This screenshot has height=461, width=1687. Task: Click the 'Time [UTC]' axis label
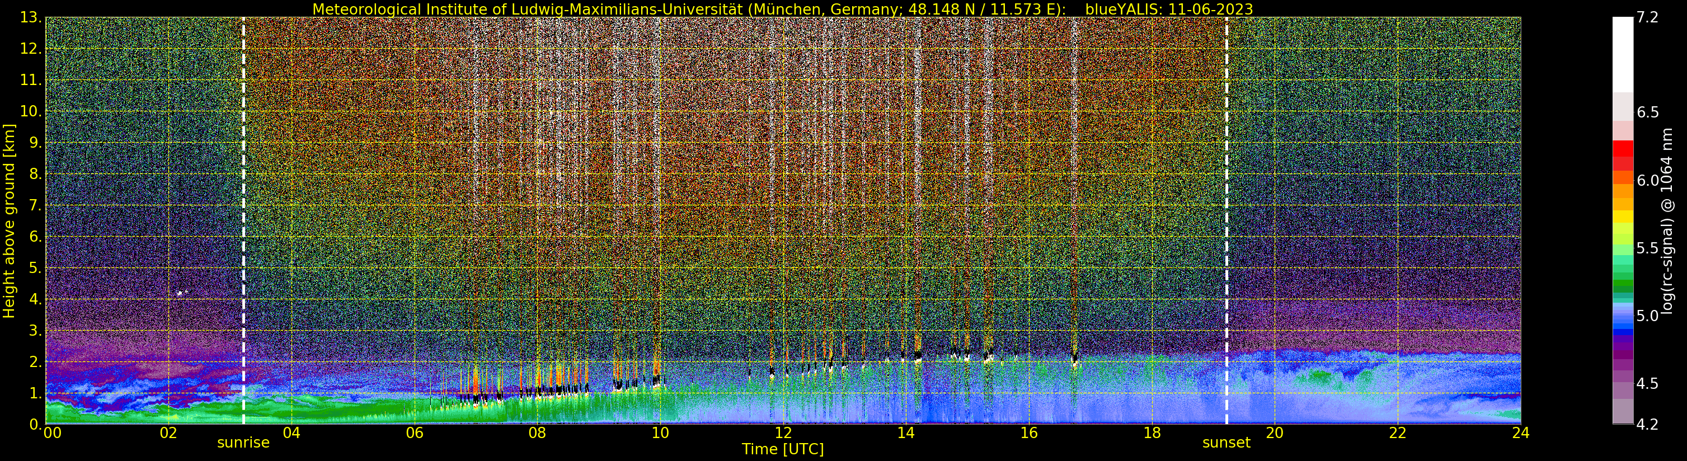pyautogui.click(x=783, y=449)
